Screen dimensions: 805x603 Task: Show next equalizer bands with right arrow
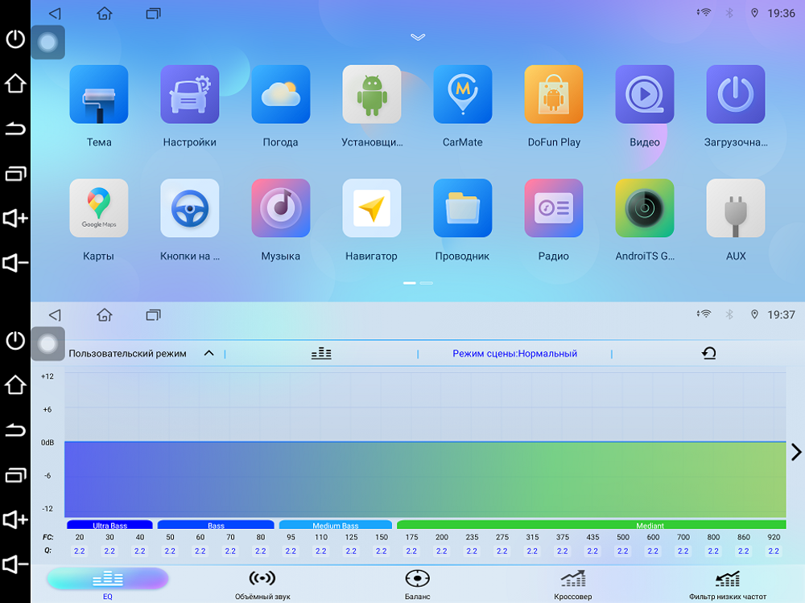[x=795, y=452]
